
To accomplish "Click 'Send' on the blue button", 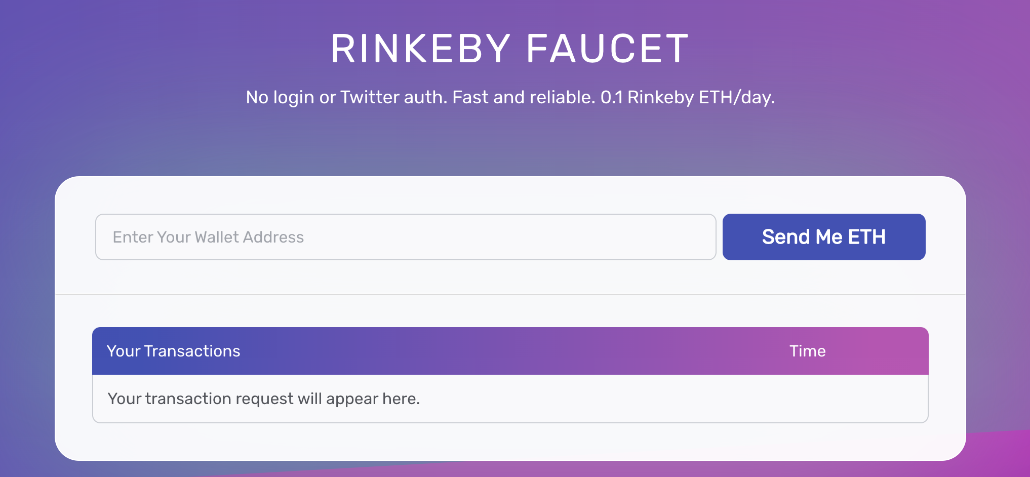I will [786, 237].
